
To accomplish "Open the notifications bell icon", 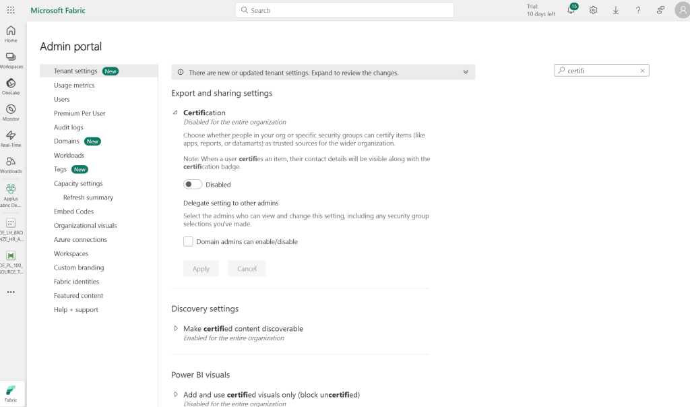I will 571,10.
